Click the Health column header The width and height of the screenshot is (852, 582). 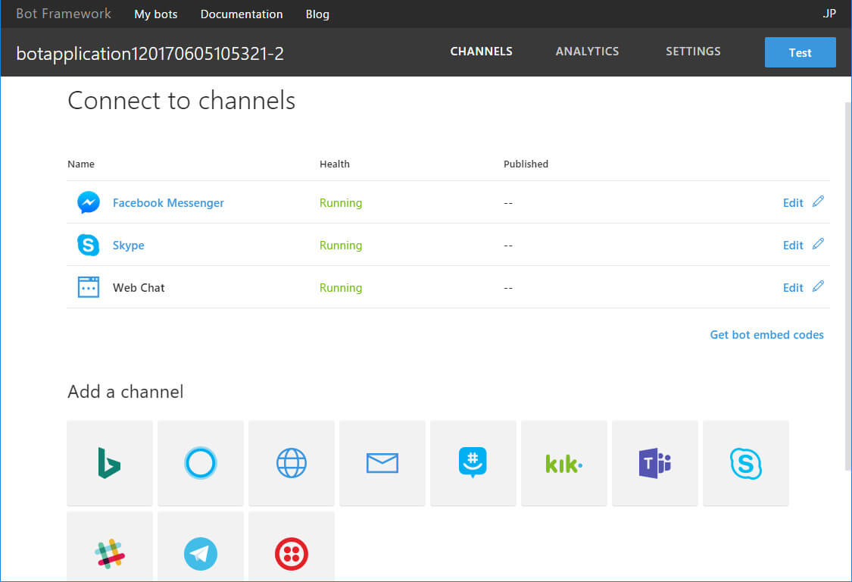coord(335,164)
